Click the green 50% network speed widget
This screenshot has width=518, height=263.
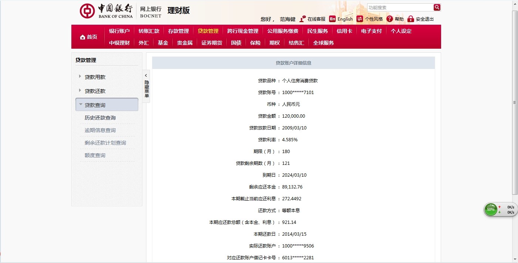pos(491,210)
